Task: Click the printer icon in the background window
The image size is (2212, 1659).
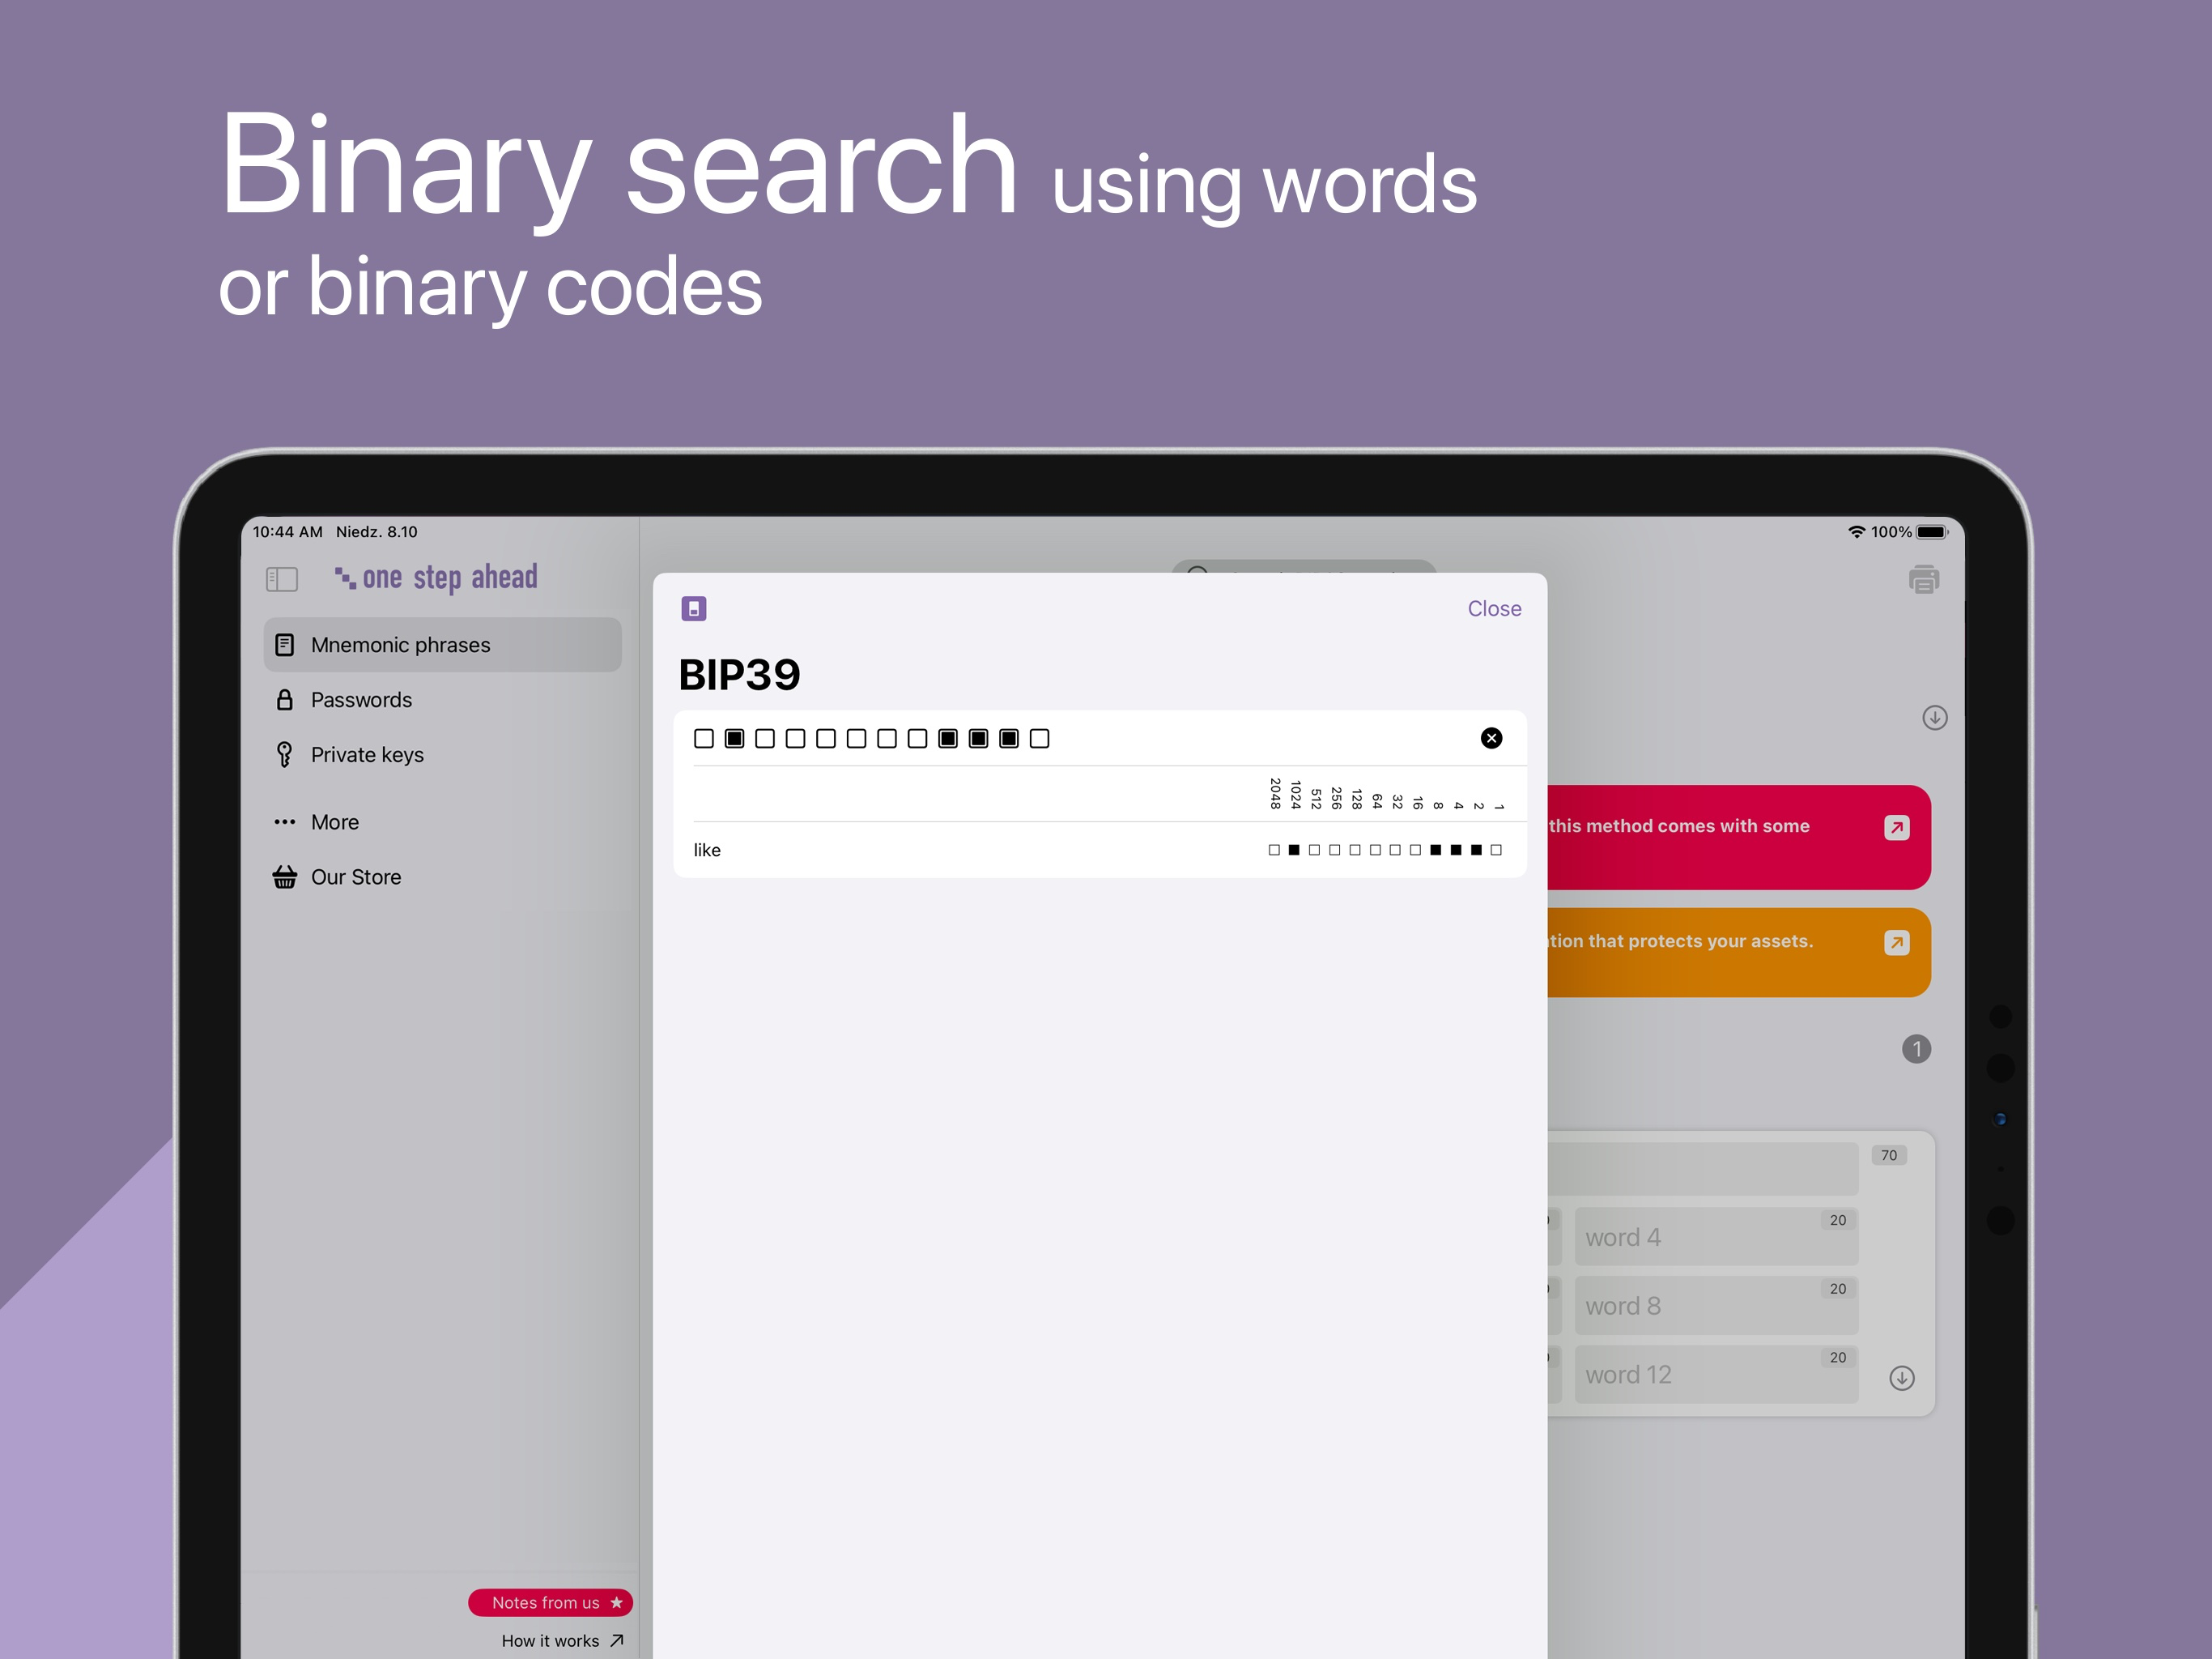Action: [1923, 579]
